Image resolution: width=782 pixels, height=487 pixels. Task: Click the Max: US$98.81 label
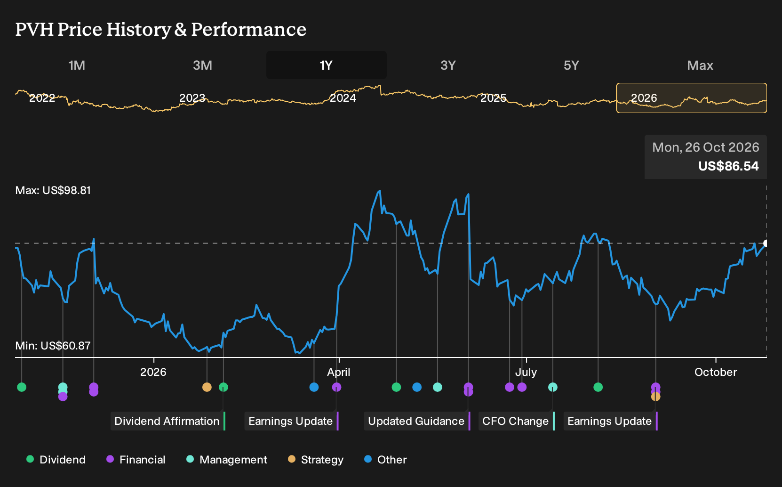[x=53, y=190]
